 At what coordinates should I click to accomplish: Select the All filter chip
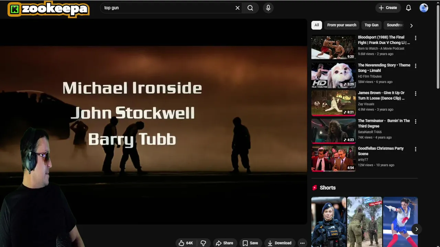point(317,25)
